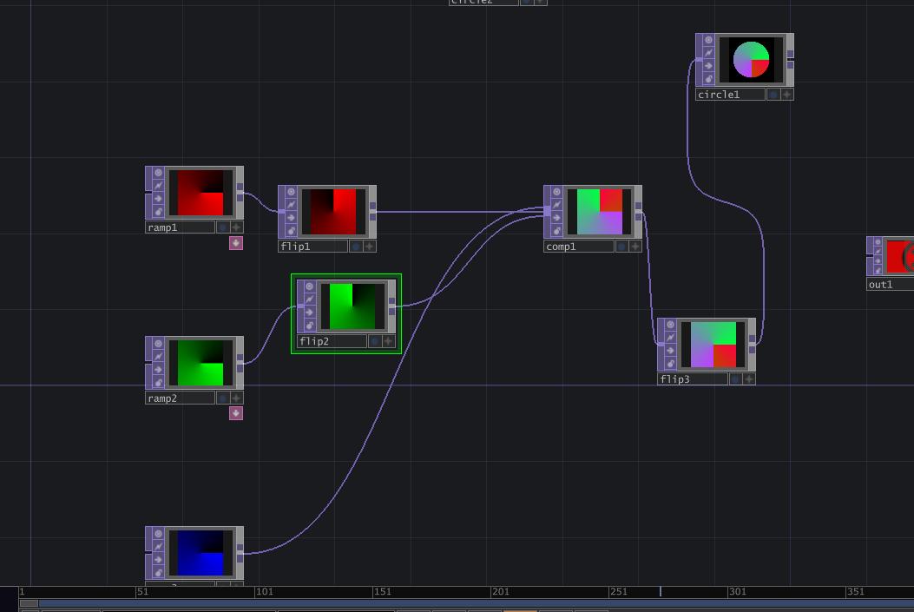
Task: Click the flip3 node name label
Action: (x=693, y=379)
